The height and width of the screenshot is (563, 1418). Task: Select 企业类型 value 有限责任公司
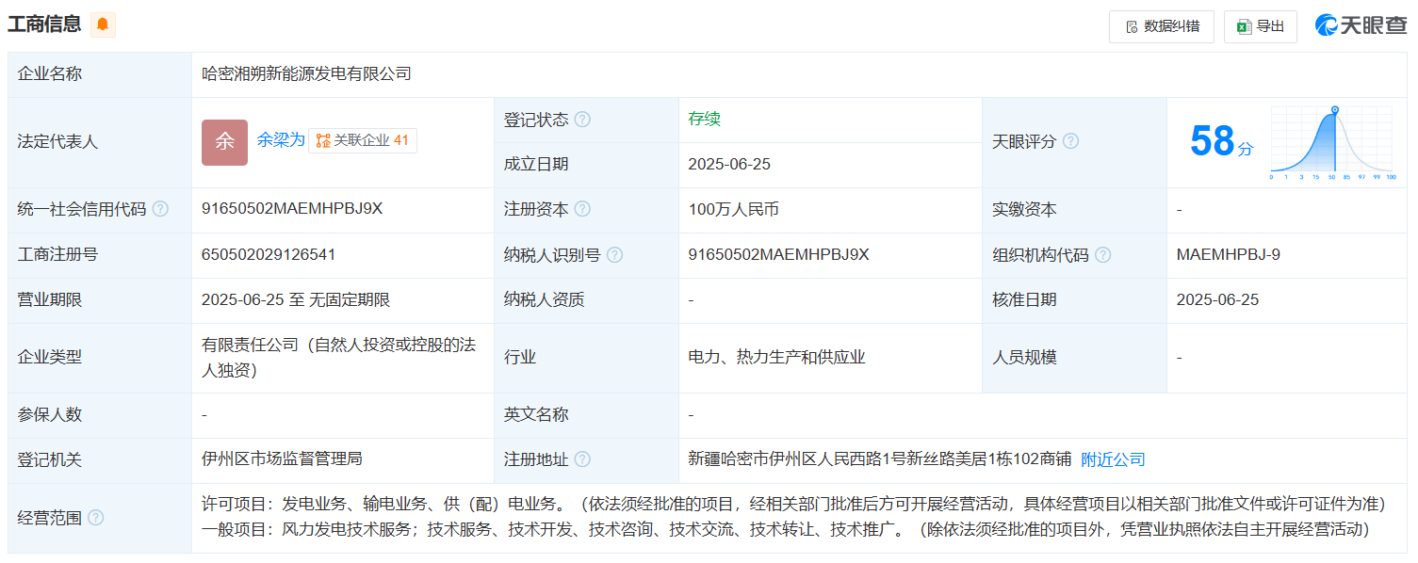339,357
